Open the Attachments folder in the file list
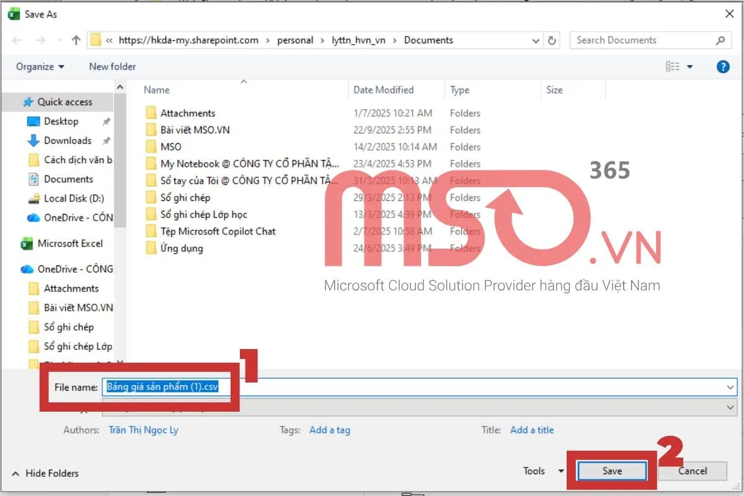The width and height of the screenshot is (744, 496). (x=187, y=113)
